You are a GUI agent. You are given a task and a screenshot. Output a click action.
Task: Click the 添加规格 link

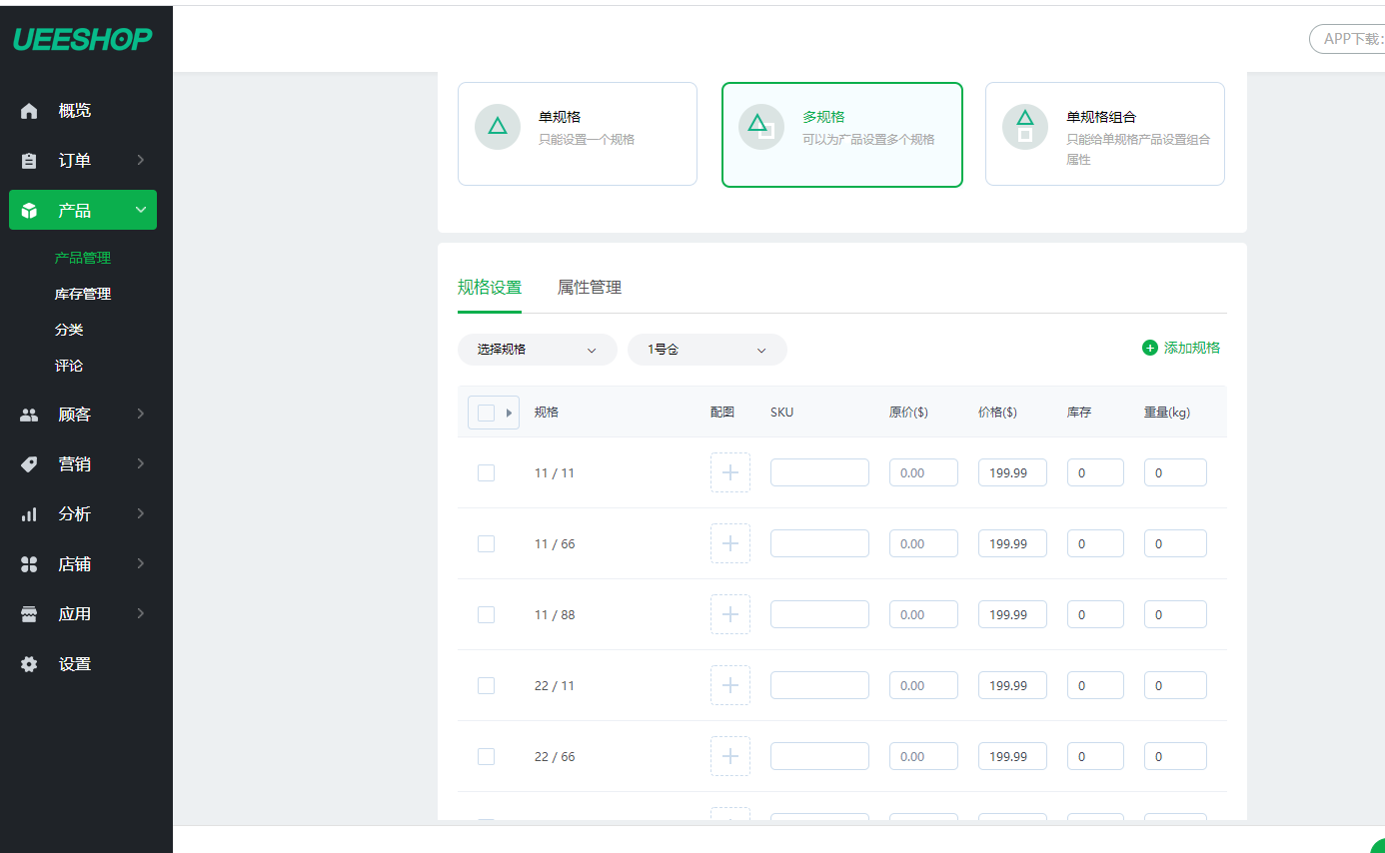(x=1181, y=348)
